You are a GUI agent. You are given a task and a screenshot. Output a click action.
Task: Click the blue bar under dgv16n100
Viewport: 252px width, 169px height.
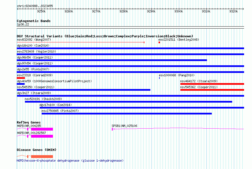[x=130, y=48]
